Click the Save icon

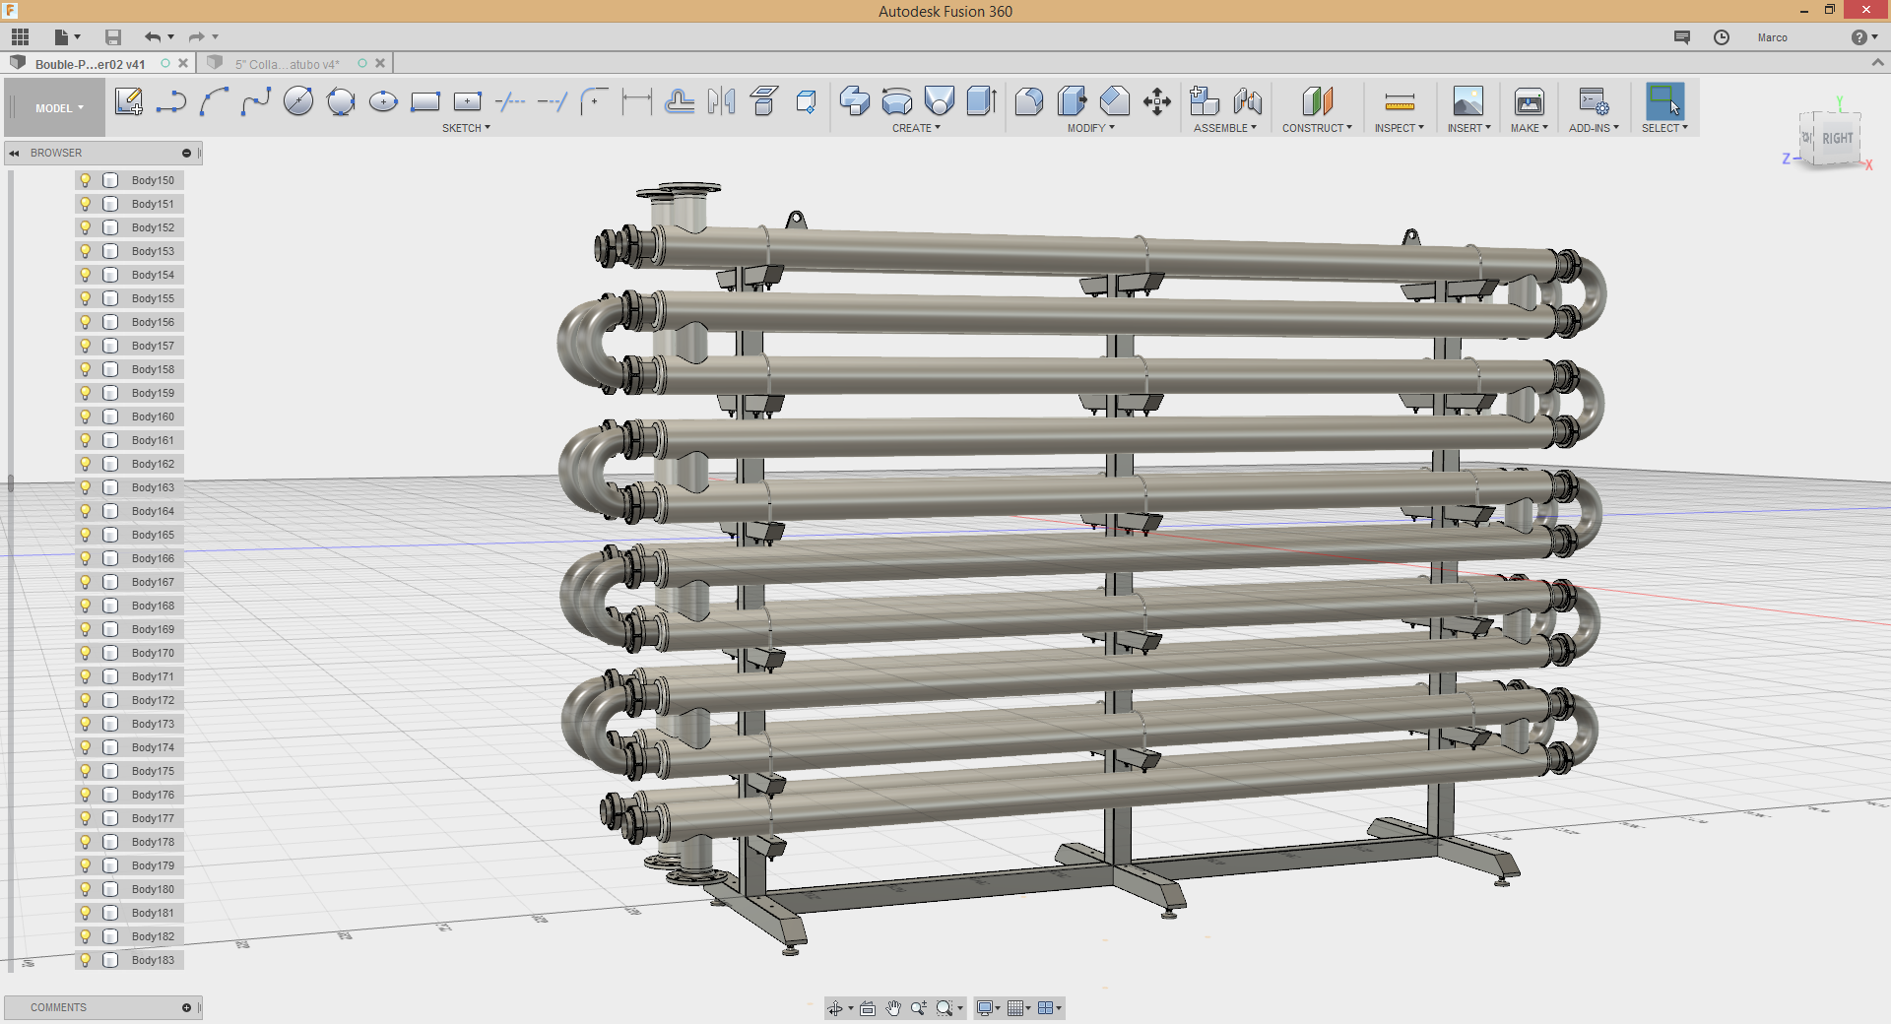tap(113, 37)
